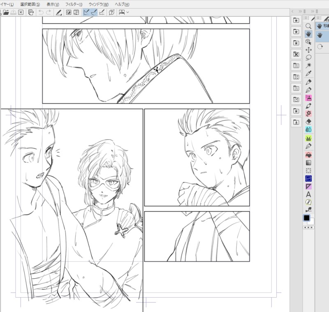Screen dimensions: 329x312
Task: Collapse the right double-arrow panel chevron
Action: pos(313,12)
